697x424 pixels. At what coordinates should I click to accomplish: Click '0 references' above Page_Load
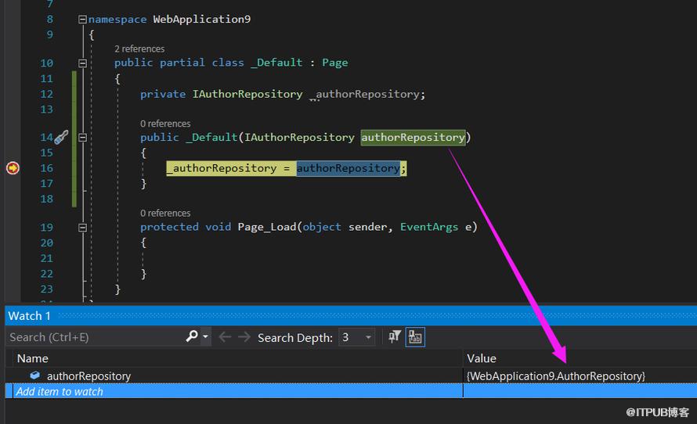165,213
